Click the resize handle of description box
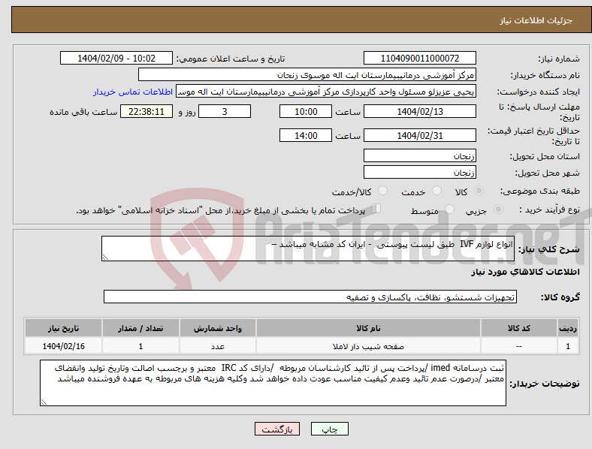 (x=105, y=258)
